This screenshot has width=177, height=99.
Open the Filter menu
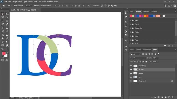(x=36, y=2)
